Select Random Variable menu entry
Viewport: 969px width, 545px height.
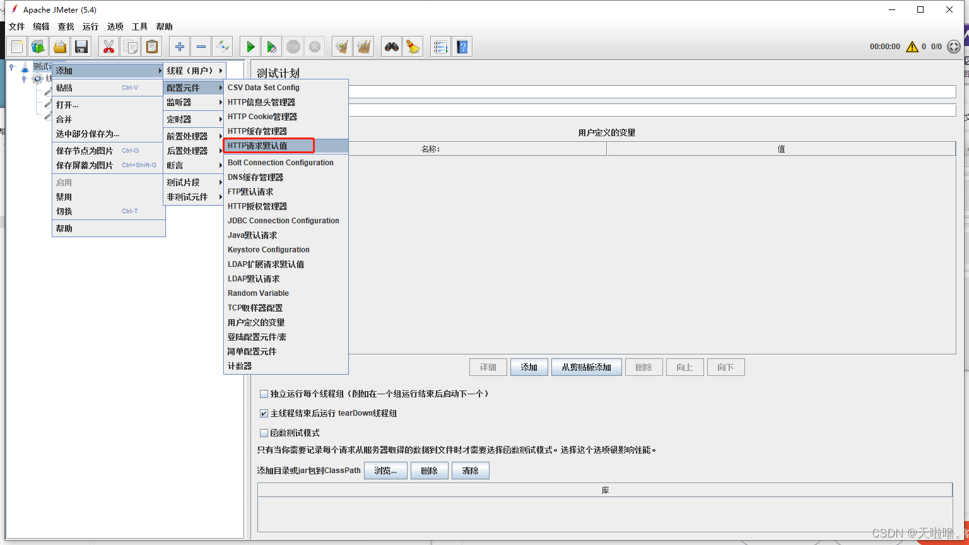(286, 293)
